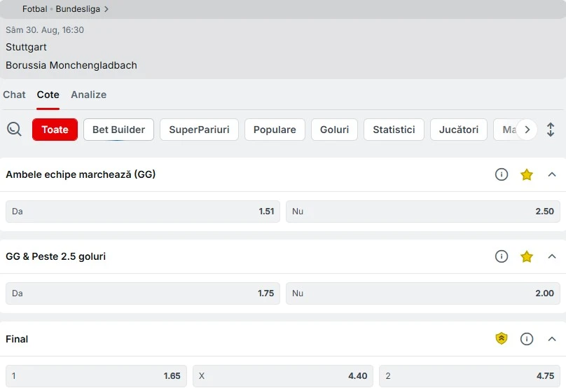Open the Fotbal breadcrumb link

(34, 9)
